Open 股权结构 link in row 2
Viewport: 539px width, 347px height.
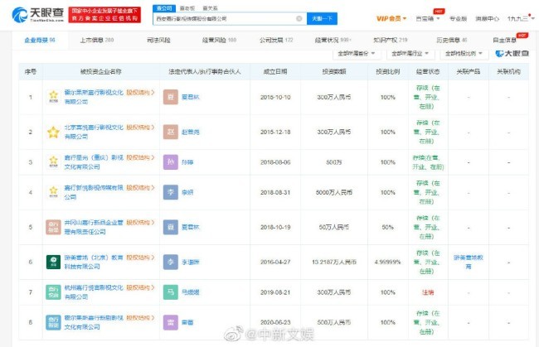tap(141, 128)
